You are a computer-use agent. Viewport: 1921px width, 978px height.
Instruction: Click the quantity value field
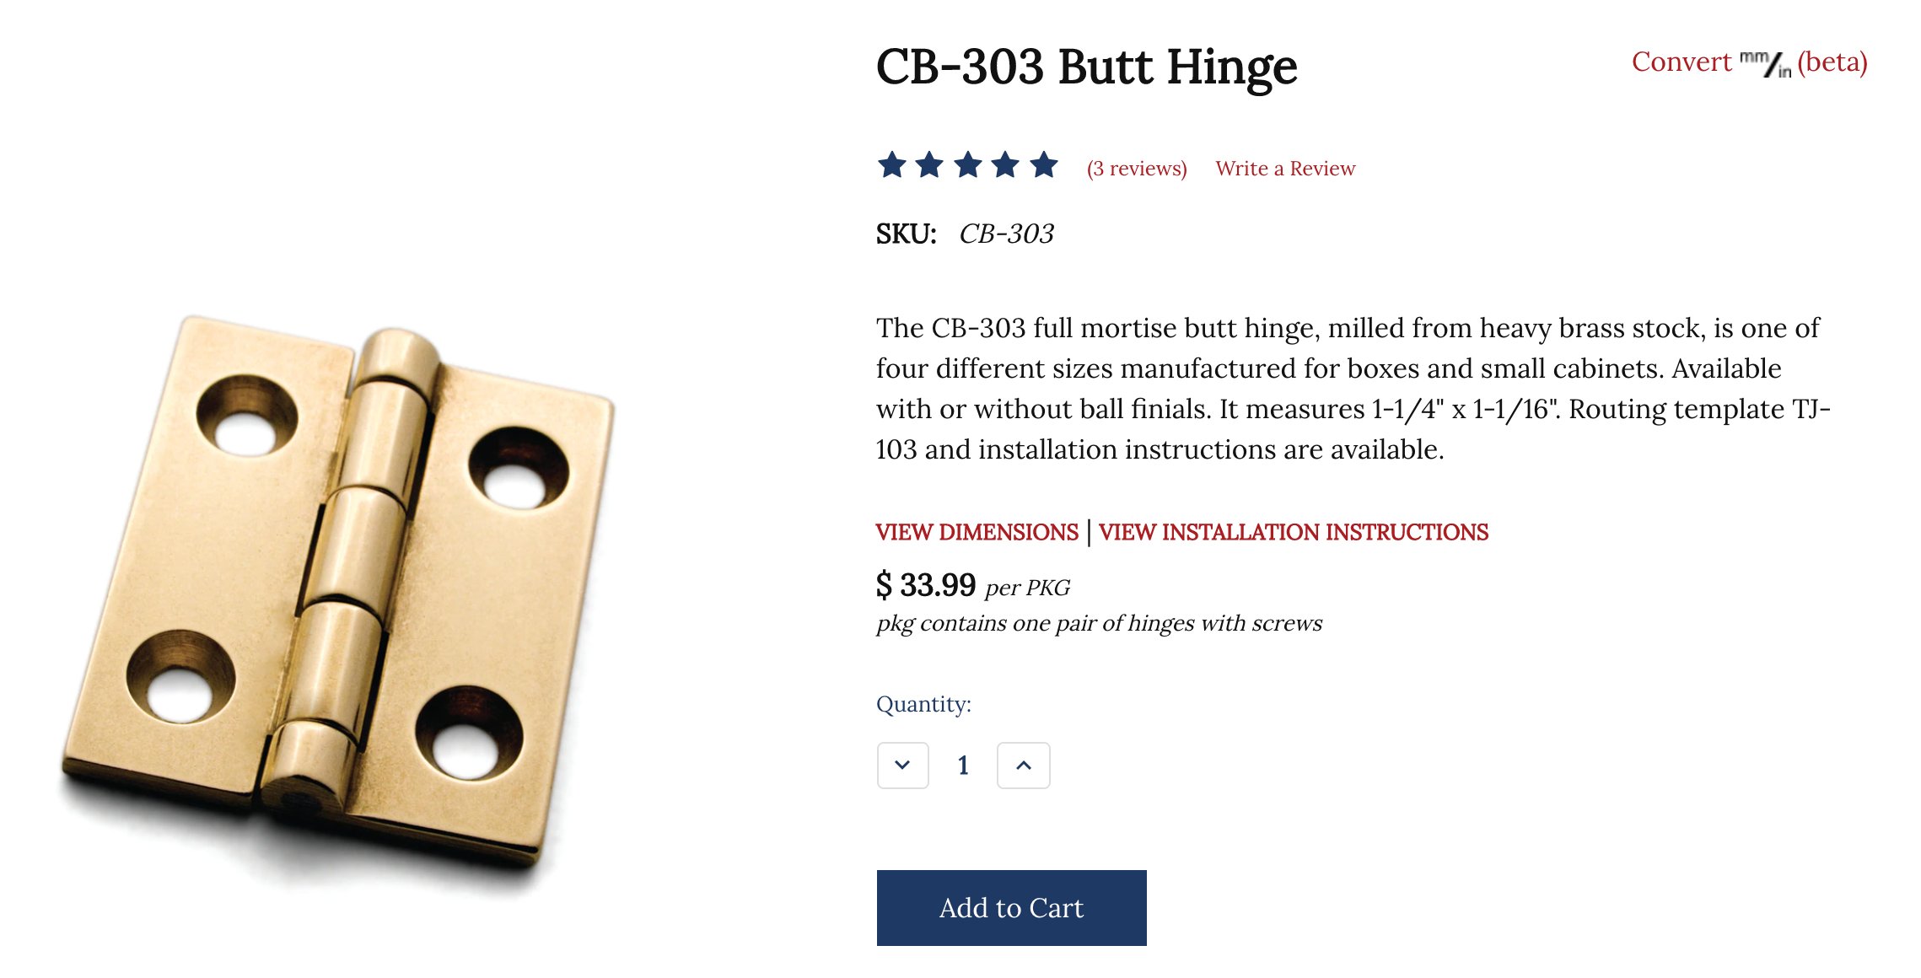pos(963,766)
